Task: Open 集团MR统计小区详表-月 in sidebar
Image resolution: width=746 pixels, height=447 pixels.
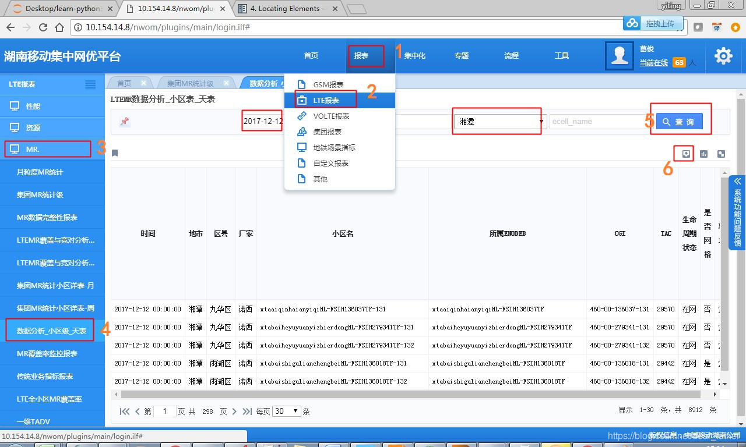Action: pos(52,285)
